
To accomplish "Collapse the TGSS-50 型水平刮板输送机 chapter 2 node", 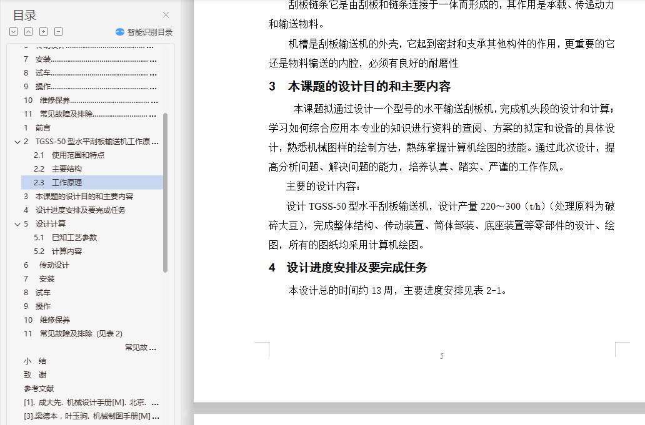I will [x=17, y=142].
